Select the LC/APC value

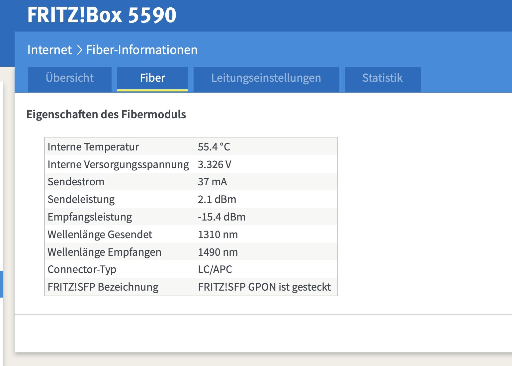coord(215,269)
